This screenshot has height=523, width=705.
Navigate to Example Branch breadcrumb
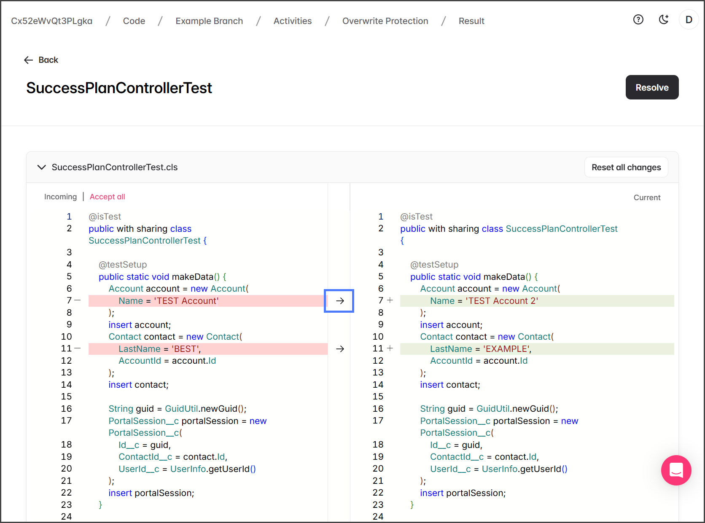(209, 21)
